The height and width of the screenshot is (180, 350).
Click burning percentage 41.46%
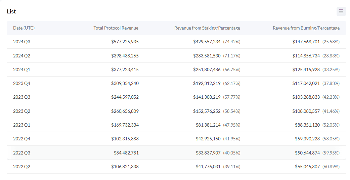[331, 111]
